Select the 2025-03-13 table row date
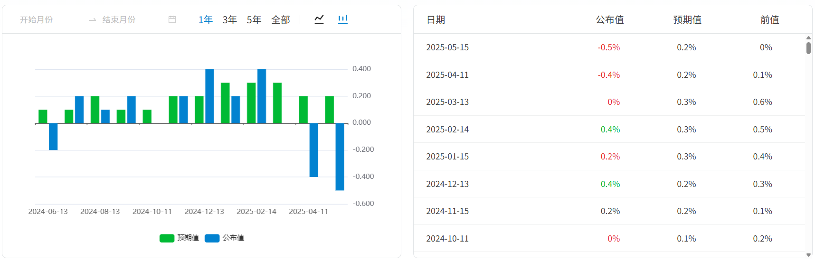Viewport: 815px width, 261px height. [447, 102]
